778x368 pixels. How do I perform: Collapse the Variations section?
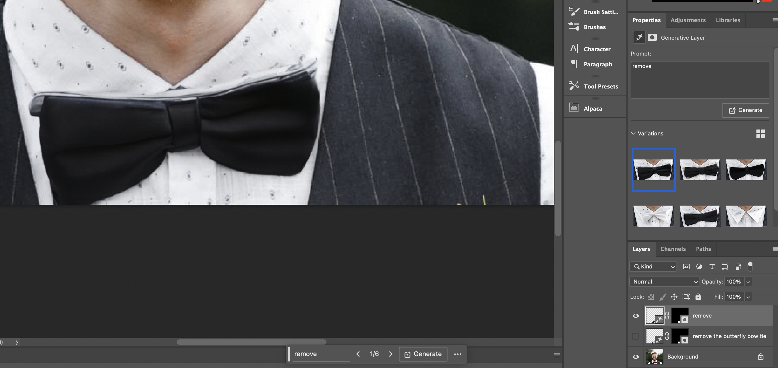(633, 133)
